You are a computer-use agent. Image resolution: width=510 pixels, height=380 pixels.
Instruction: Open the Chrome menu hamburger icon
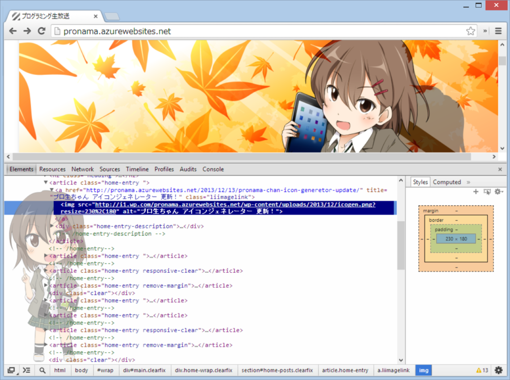[498, 30]
